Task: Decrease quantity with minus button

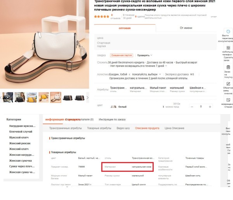Action: pyautogui.click(x=192, y=107)
